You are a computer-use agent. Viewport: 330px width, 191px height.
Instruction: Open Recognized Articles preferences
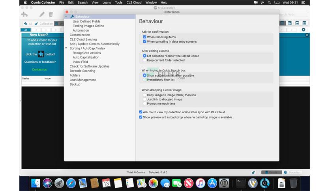pyautogui.click(x=87, y=53)
